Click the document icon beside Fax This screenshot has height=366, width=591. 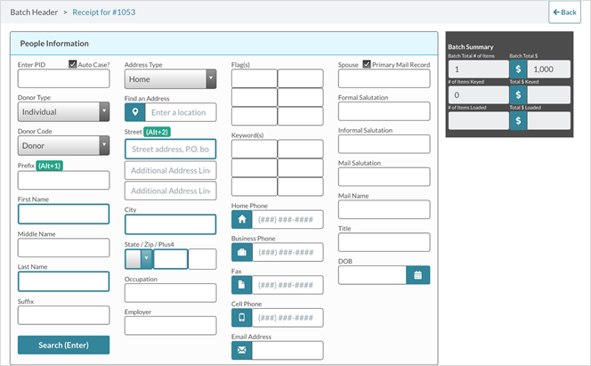point(242,285)
